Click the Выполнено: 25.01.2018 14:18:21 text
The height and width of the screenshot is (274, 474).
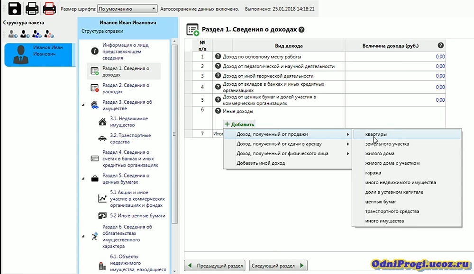click(280, 9)
